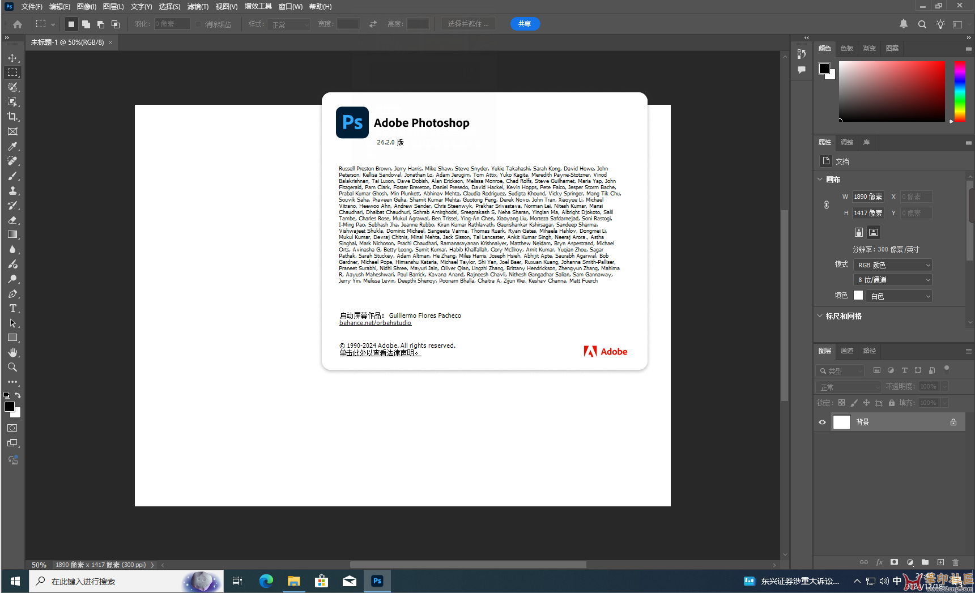Select the Zoom tool
Image resolution: width=975 pixels, height=593 pixels.
click(12, 367)
